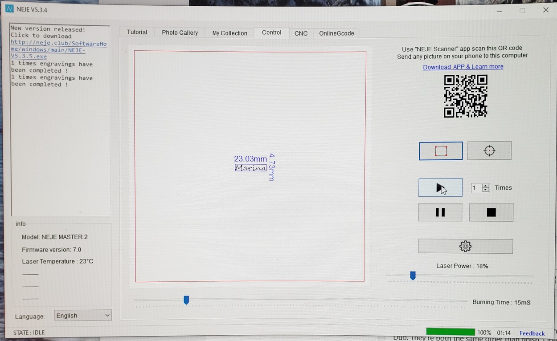Screen dimensions: 557x341
Task: Go to the OnlineGcode tab
Action: [336, 33]
